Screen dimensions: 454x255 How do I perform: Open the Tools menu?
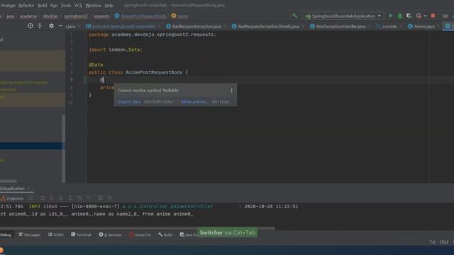(x=66, y=6)
